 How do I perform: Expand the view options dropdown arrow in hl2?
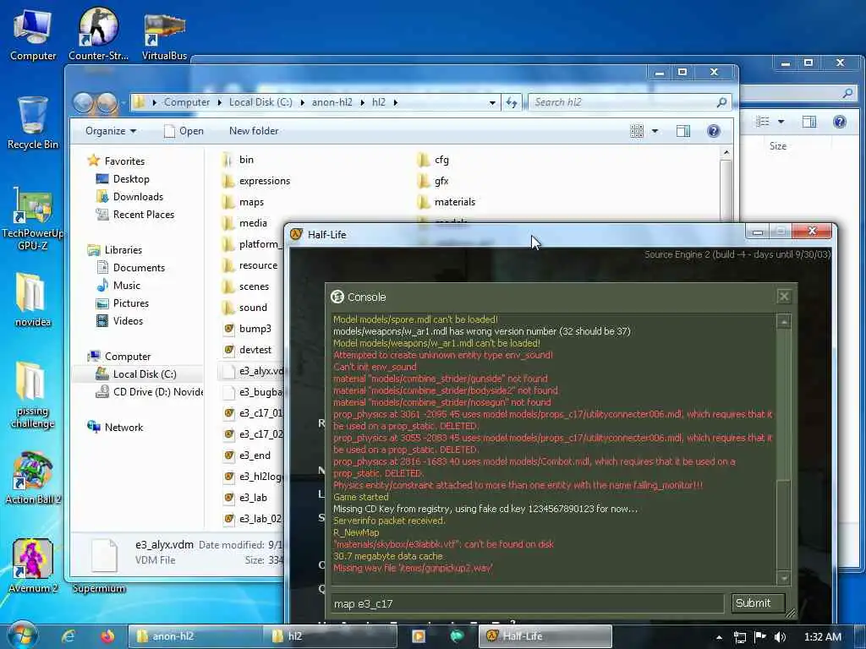coord(655,131)
